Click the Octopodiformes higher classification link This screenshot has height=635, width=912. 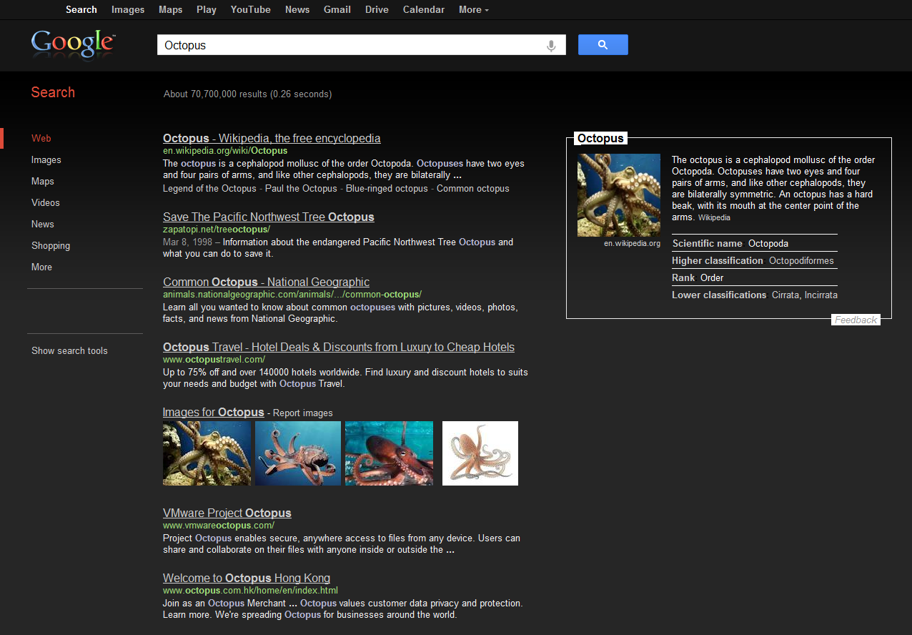(801, 261)
